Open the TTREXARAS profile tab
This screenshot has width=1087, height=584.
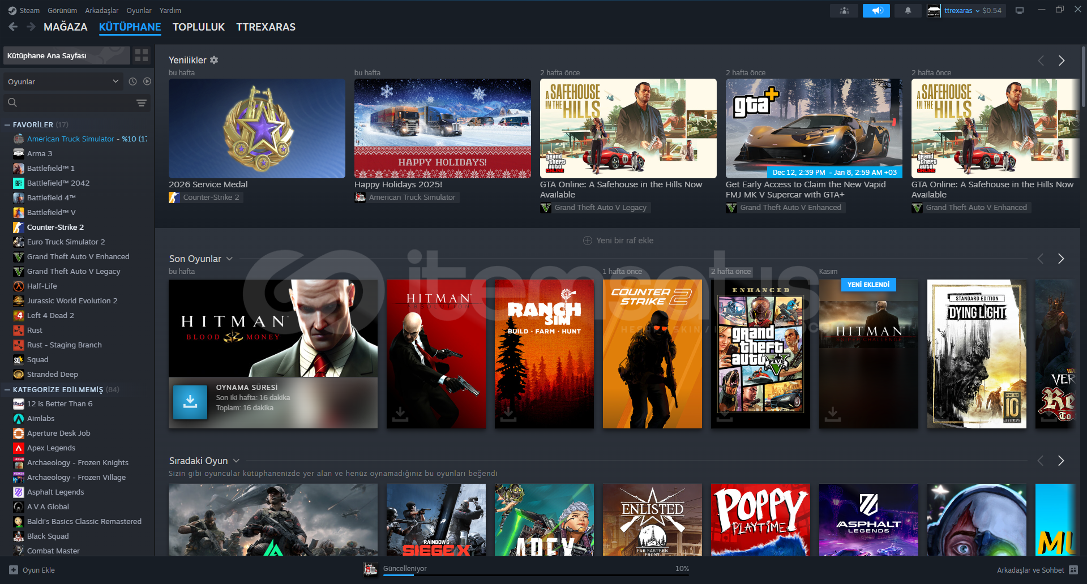[266, 27]
